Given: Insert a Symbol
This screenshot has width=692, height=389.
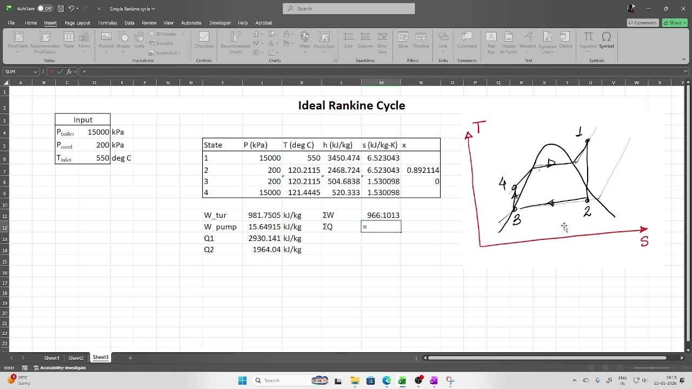Looking at the screenshot, I should click(x=607, y=41).
